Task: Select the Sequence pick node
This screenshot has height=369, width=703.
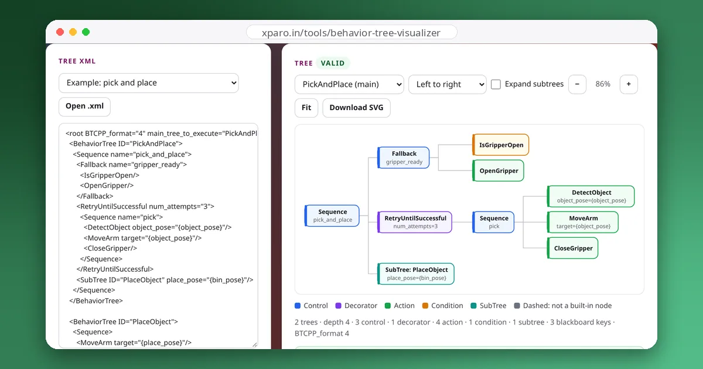Action: 493,222
